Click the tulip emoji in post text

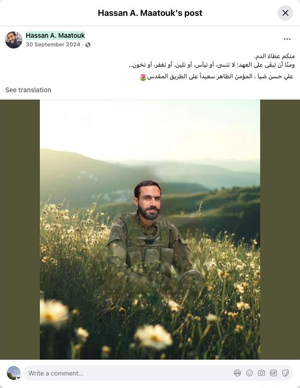click(x=143, y=77)
